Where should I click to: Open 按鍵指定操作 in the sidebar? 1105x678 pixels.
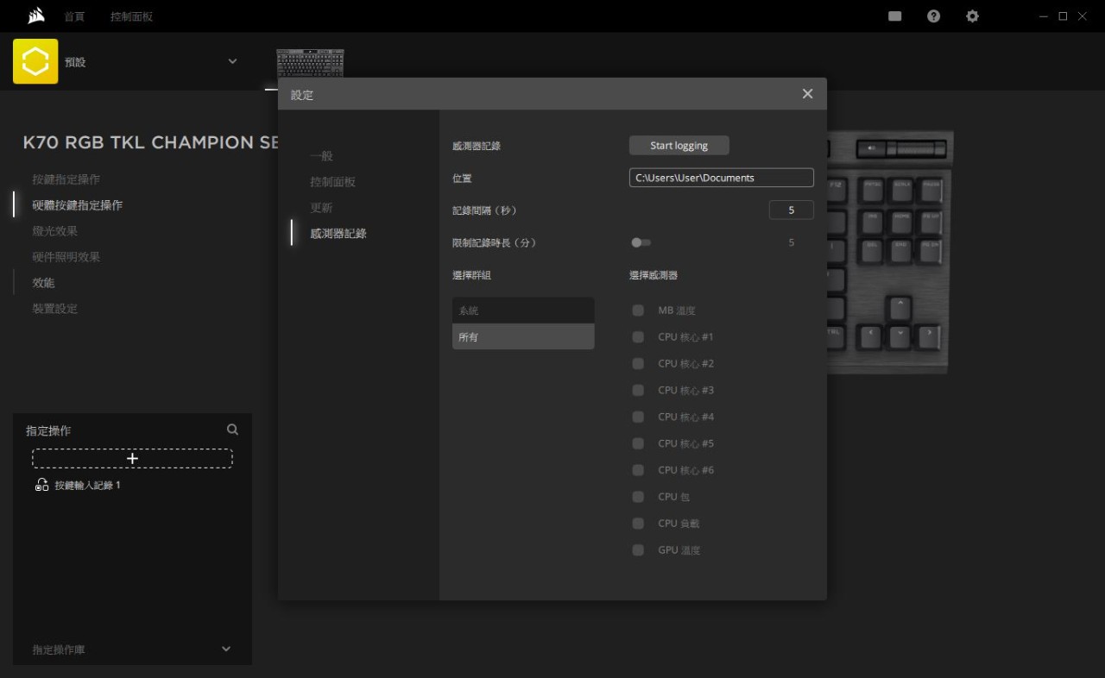(x=66, y=179)
